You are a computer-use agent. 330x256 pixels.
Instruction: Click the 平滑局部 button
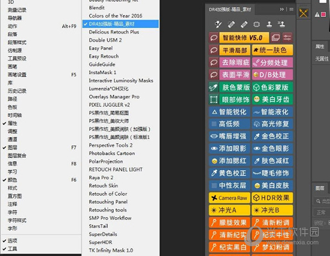pos(235,50)
